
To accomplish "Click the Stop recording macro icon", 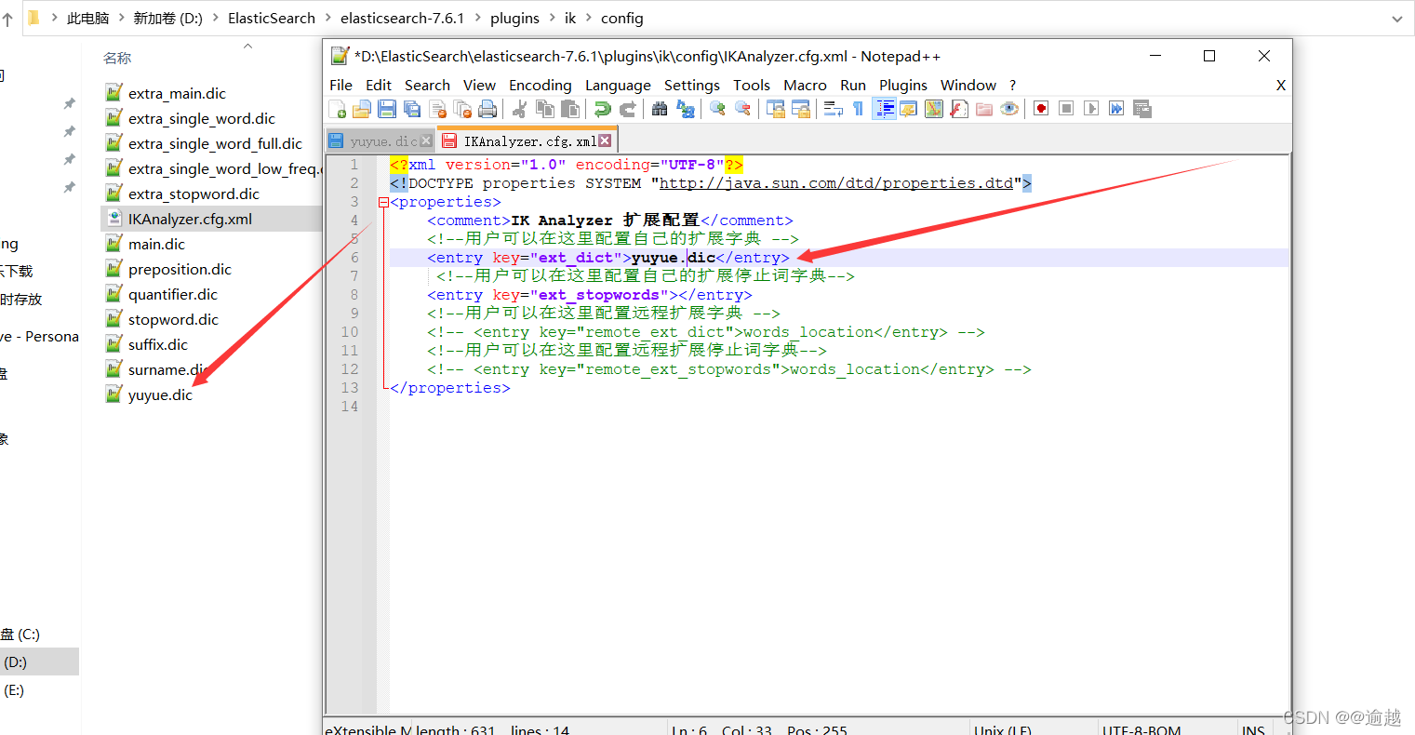I will (x=1066, y=109).
